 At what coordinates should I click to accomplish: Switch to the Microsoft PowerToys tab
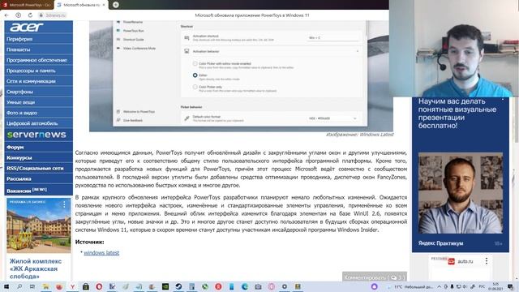tap(27, 5)
